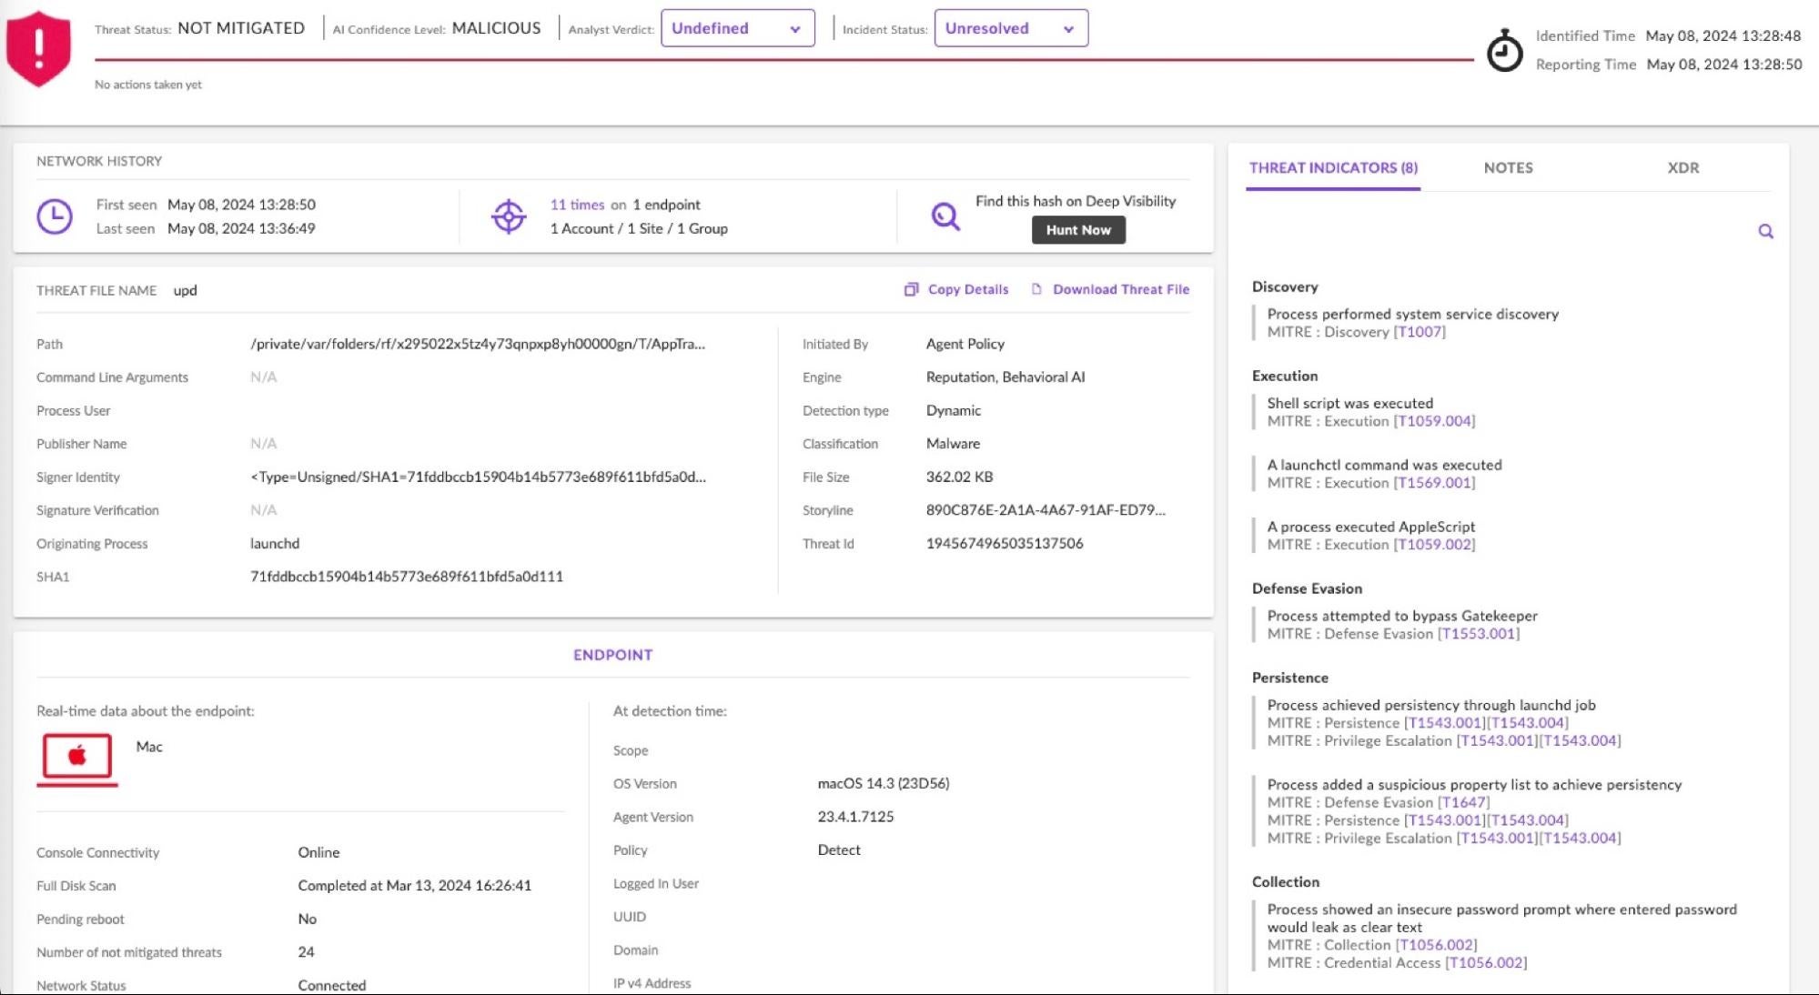This screenshot has height=995, width=1819.
Task: Click the stopwatch icon near Identified Time
Action: click(1503, 51)
